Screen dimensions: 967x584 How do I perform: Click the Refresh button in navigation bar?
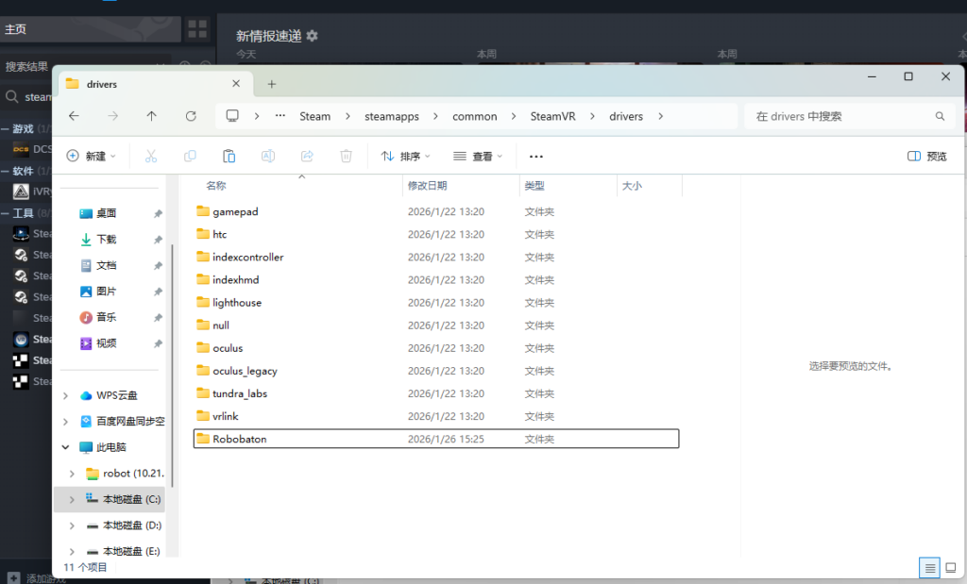191,116
